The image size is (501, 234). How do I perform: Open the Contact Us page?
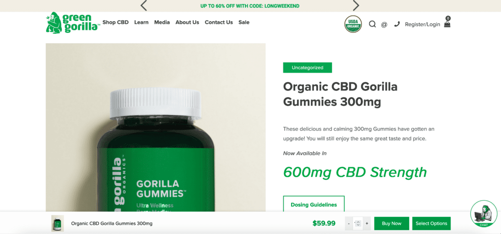point(219,23)
